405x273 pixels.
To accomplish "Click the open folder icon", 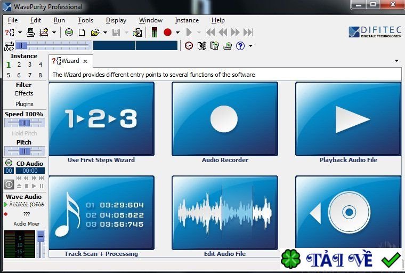I will click(x=95, y=33).
